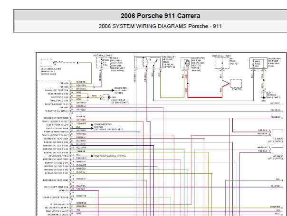This screenshot has width=287, height=216.
Task: Click the 'STARTING/CHARGING SYSTEM' label
Action: click(x=110, y=156)
